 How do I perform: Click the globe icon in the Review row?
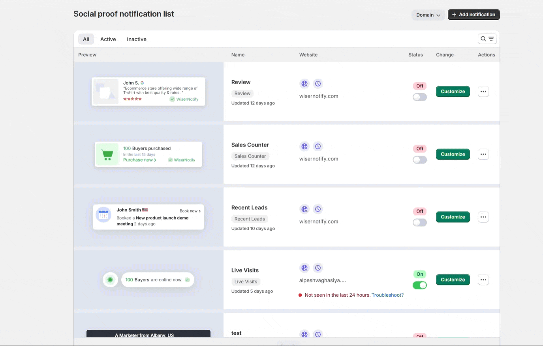[304, 84]
